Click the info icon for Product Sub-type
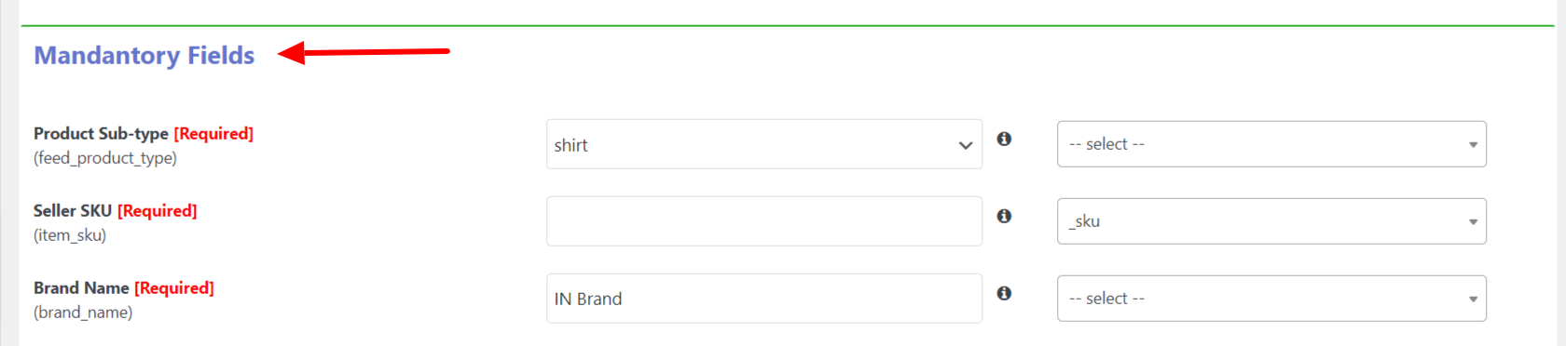Image resolution: width=1566 pixels, height=346 pixels. tap(1004, 139)
